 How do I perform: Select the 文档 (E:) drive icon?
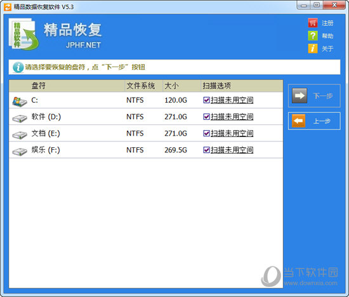(x=20, y=135)
